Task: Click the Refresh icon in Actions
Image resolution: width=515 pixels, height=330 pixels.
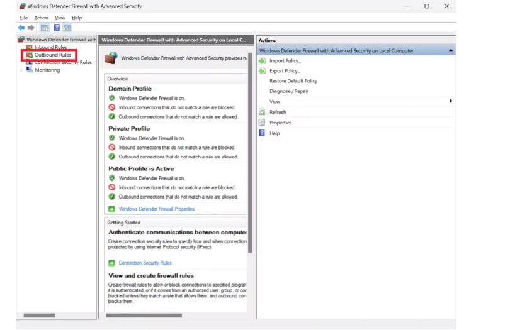Action: pos(262,112)
